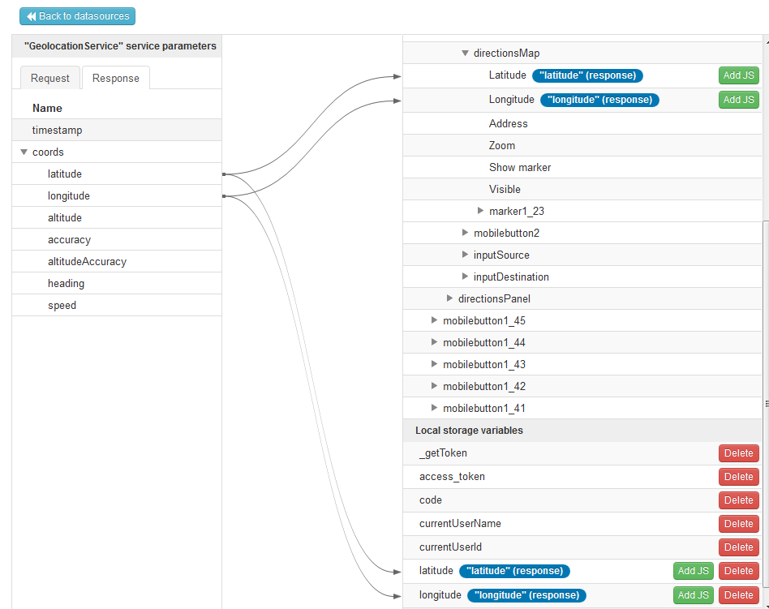Switch to the Request tab

[x=50, y=79]
